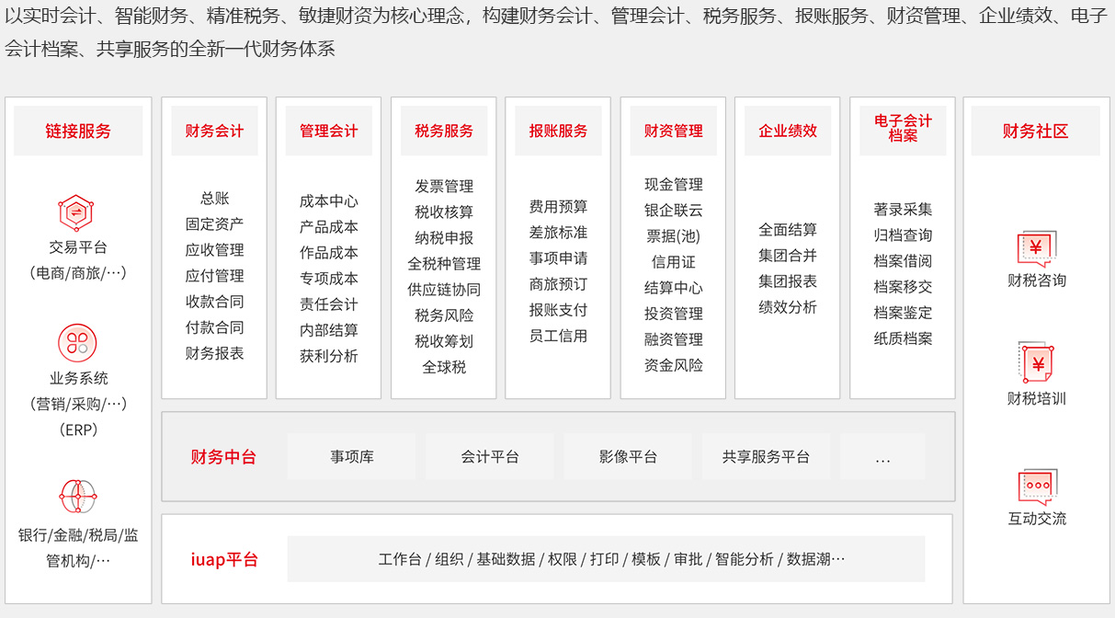Click the 业务系统 four-circle icon

[77, 343]
